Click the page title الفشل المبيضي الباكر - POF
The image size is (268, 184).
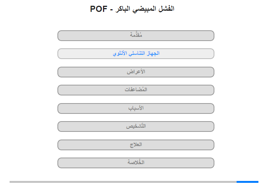point(132,9)
